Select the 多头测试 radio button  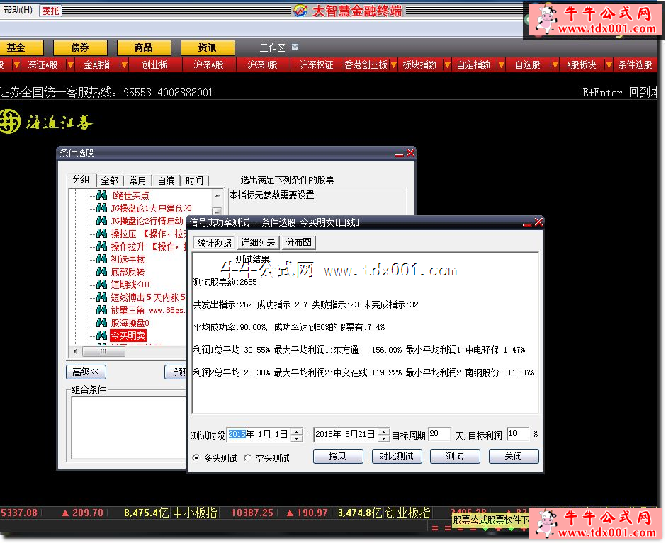[x=196, y=458]
